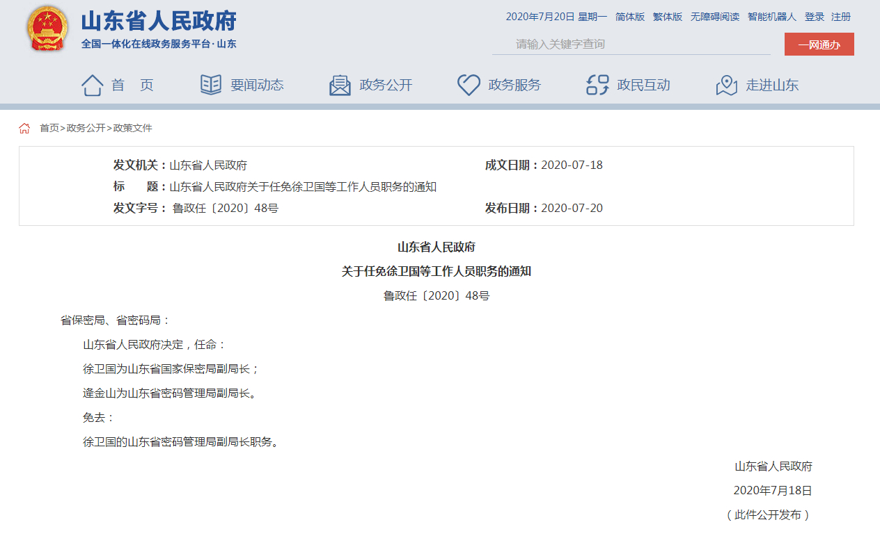Click the 山东省人民政府 site title
The height and width of the screenshot is (545, 880).
pyautogui.click(x=159, y=21)
